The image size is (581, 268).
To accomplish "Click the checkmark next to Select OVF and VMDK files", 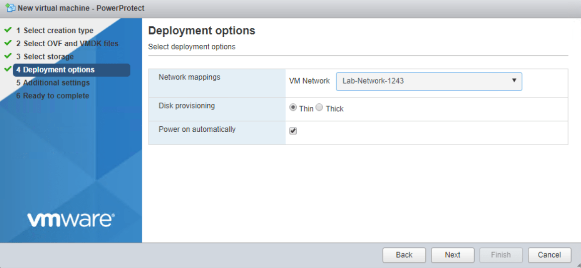I will tap(8, 43).
